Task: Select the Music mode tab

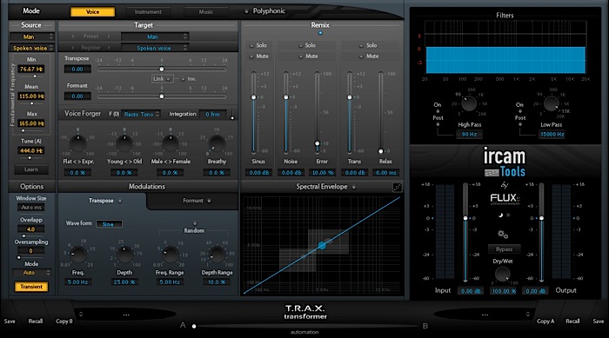Action: (206, 11)
